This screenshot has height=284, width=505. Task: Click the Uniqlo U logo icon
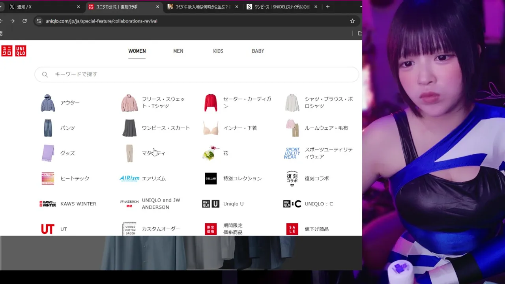pyautogui.click(x=211, y=204)
